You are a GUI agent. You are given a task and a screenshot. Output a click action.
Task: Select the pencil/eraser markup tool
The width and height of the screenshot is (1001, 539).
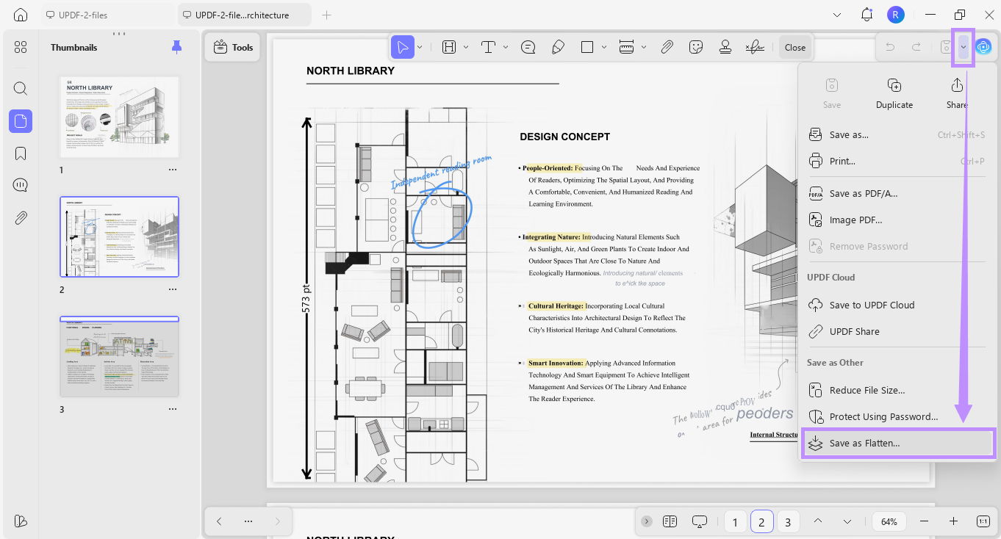pos(558,47)
